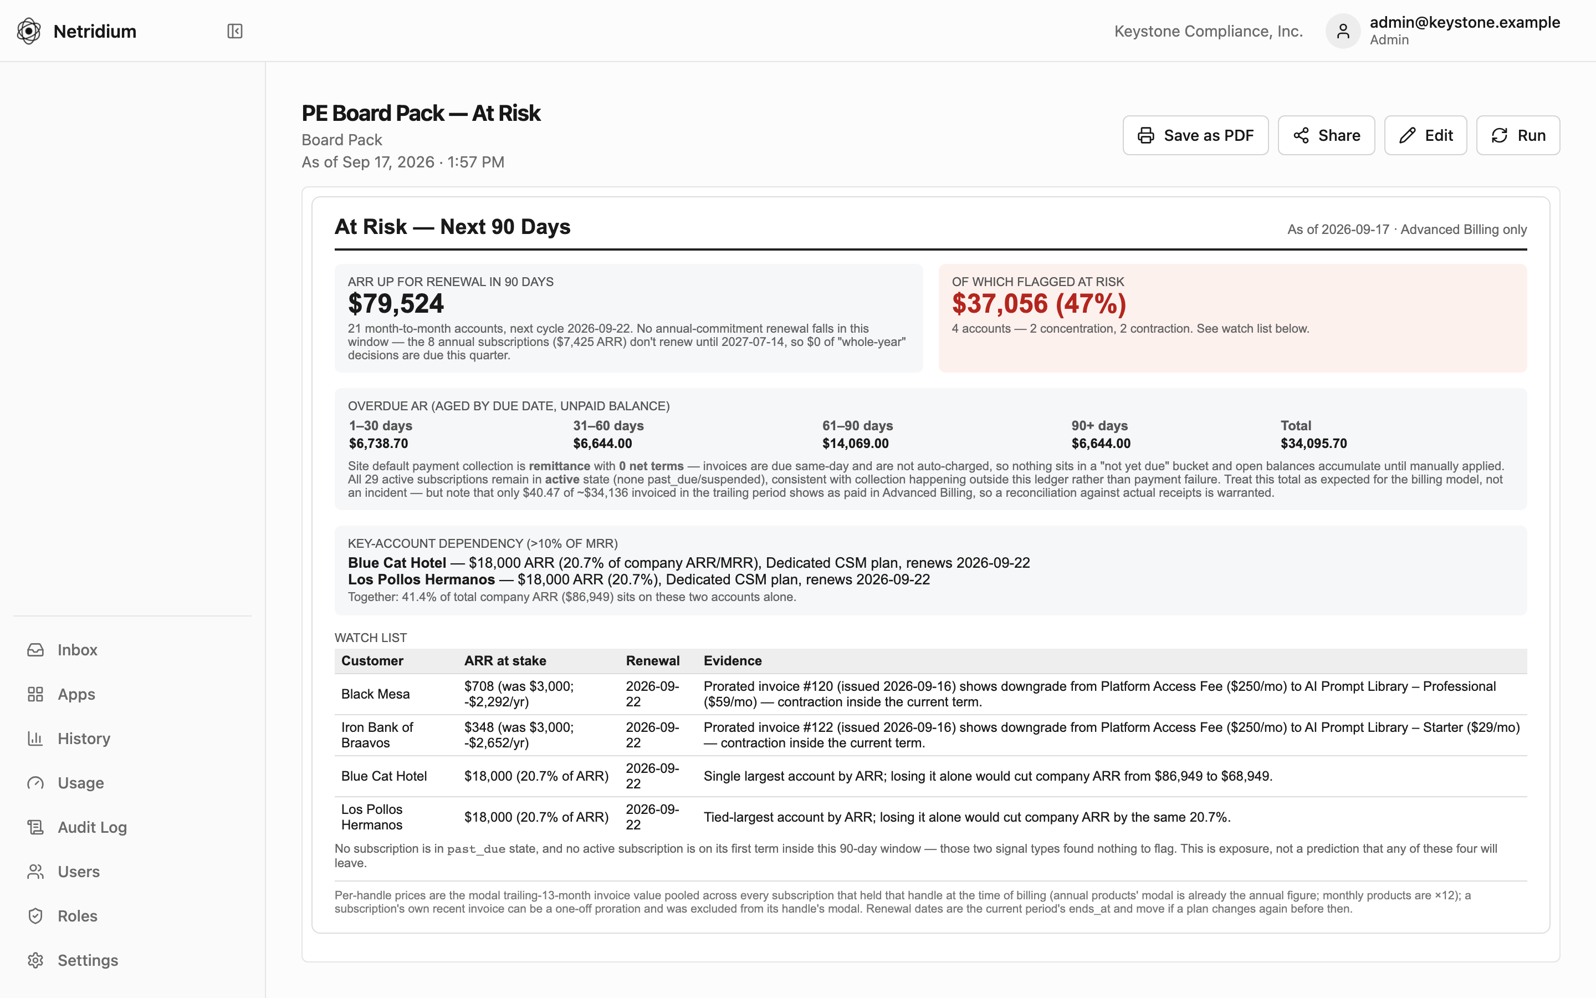Click the Customer column header
The image size is (1596, 998).
pyautogui.click(x=372, y=661)
